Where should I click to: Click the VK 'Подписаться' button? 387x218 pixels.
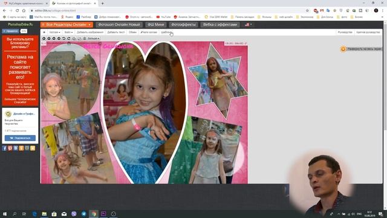(x=20, y=138)
